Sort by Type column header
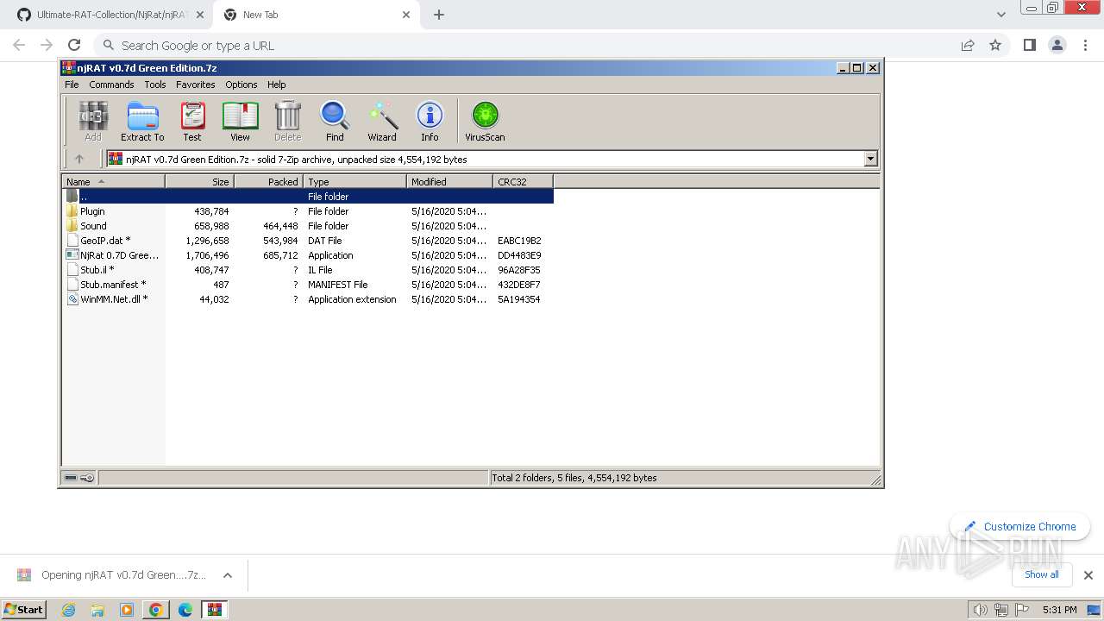Viewport: 1104px width, 621px height. click(x=354, y=182)
